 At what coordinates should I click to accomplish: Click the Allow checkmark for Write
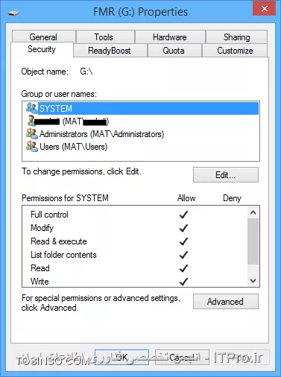point(183,282)
